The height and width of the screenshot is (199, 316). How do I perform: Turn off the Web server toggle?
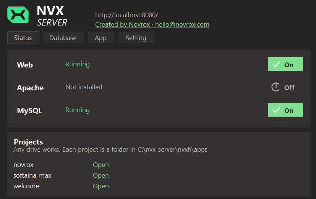point(285,64)
